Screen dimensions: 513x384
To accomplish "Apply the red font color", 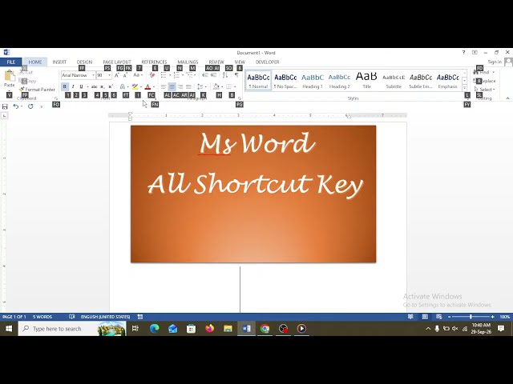I will click(147, 86).
